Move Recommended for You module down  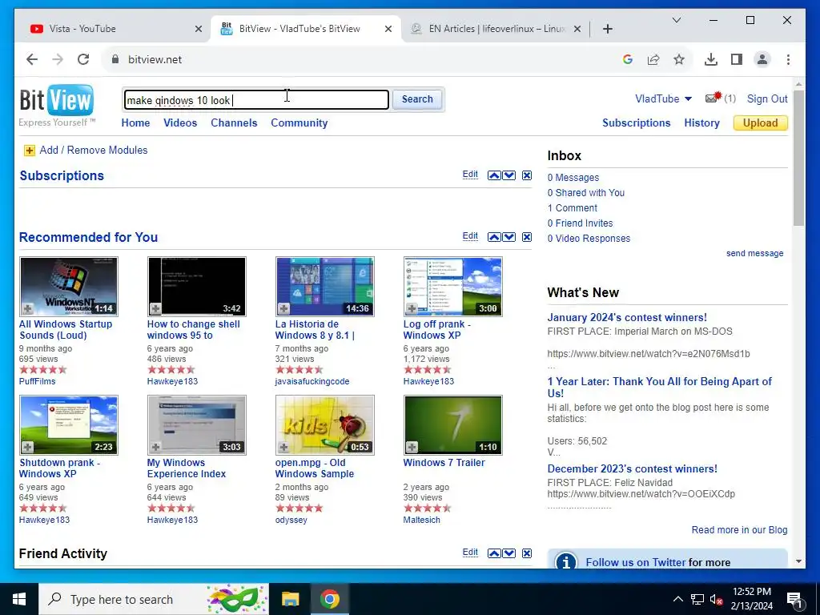[508, 237]
